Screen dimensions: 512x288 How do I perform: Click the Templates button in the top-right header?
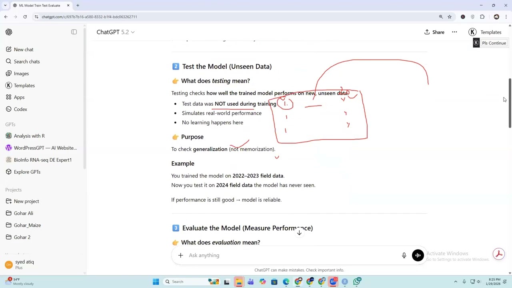point(485,32)
